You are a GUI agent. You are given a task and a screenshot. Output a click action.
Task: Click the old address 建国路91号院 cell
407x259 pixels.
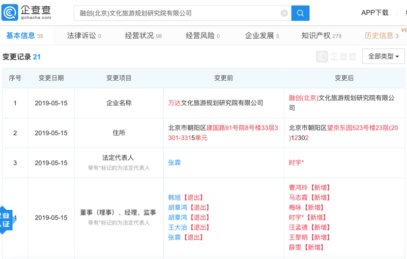223,133
